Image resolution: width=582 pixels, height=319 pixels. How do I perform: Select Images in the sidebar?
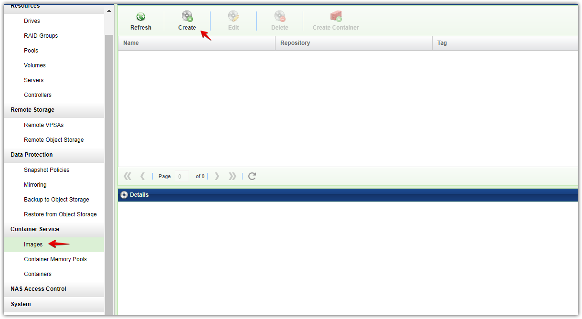click(x=54, y=245)
